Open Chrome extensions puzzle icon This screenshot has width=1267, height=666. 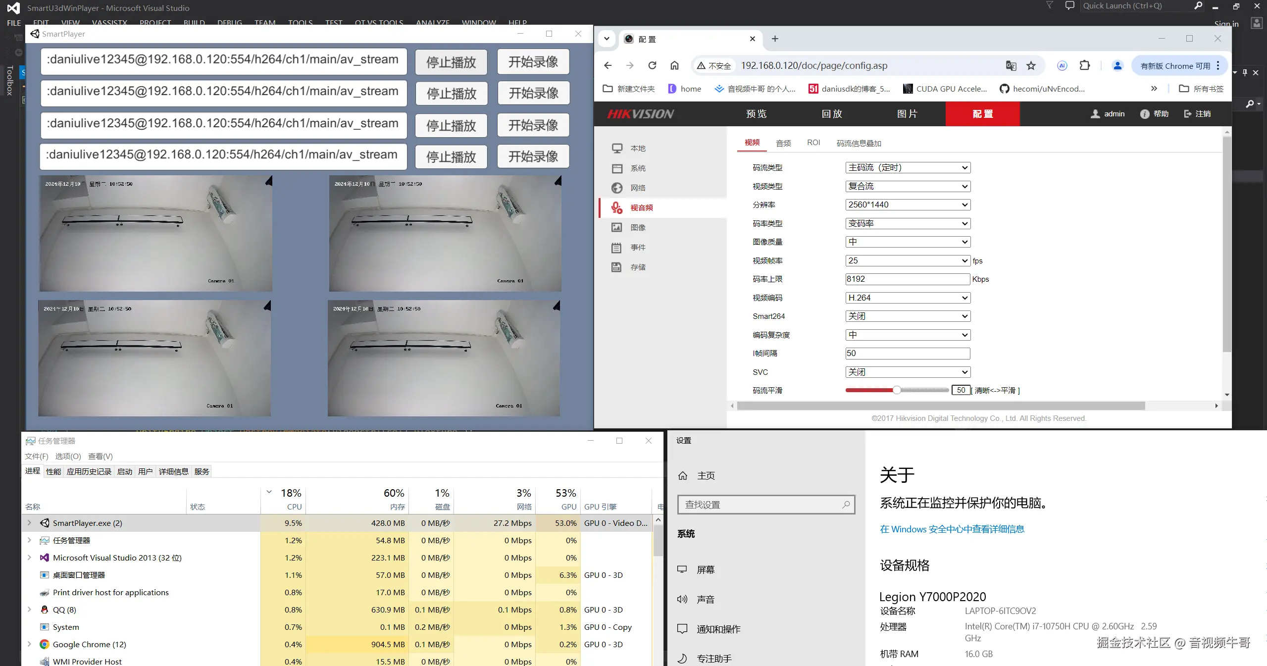point(1084,65)
